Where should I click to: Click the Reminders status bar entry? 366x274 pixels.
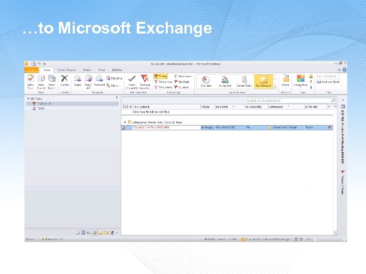[x=52, y=239]
